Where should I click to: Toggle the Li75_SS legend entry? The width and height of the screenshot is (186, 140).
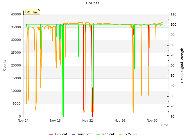(128, 134)
